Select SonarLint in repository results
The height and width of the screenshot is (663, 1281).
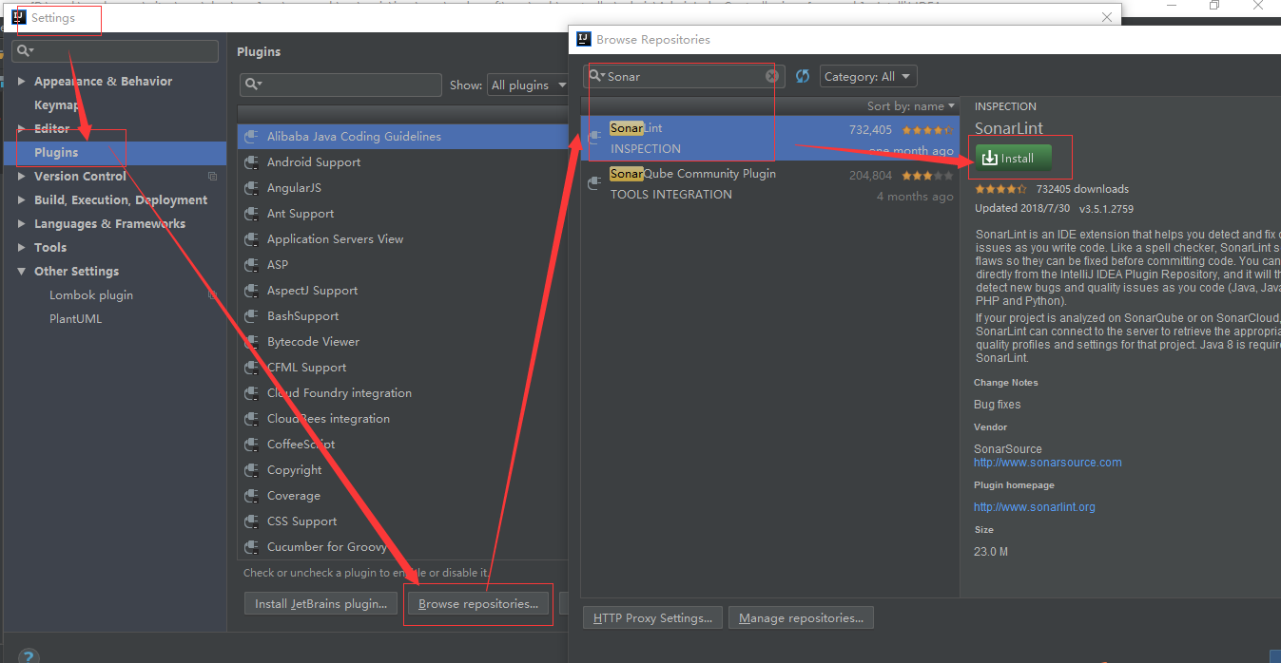[770, 138]
